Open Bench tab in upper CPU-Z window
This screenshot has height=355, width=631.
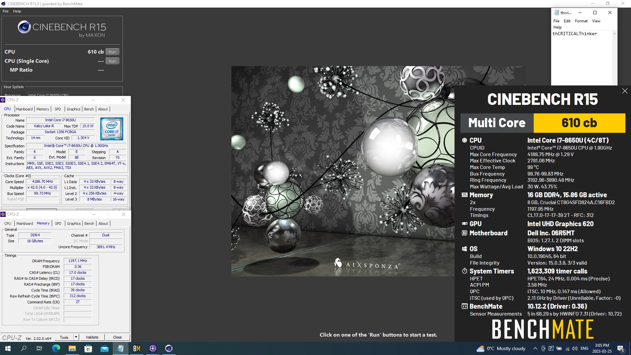pos(89,109)
